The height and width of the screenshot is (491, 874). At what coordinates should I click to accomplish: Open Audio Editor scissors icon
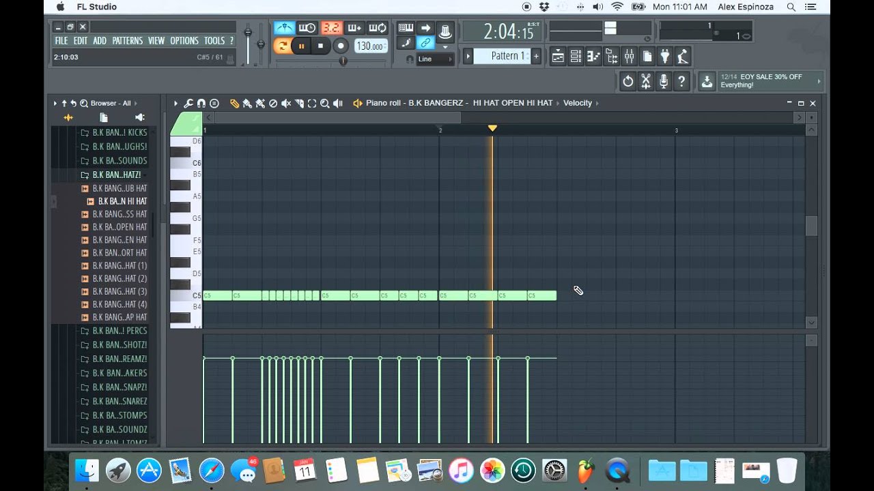[645, 82]
